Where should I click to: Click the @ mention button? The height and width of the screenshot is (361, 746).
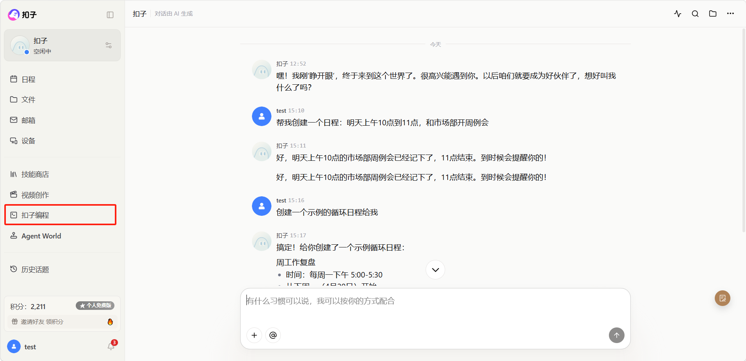273,335
